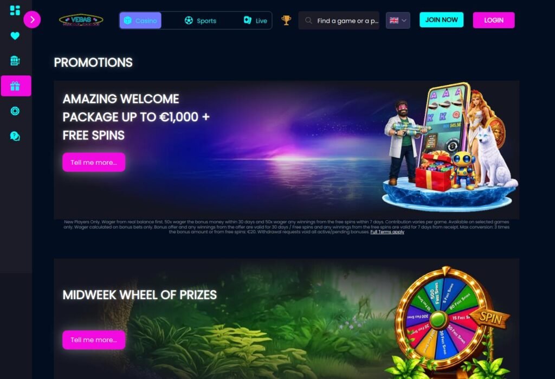Open the slot machine games icon

pyautogui.click(x=15, y=61)
